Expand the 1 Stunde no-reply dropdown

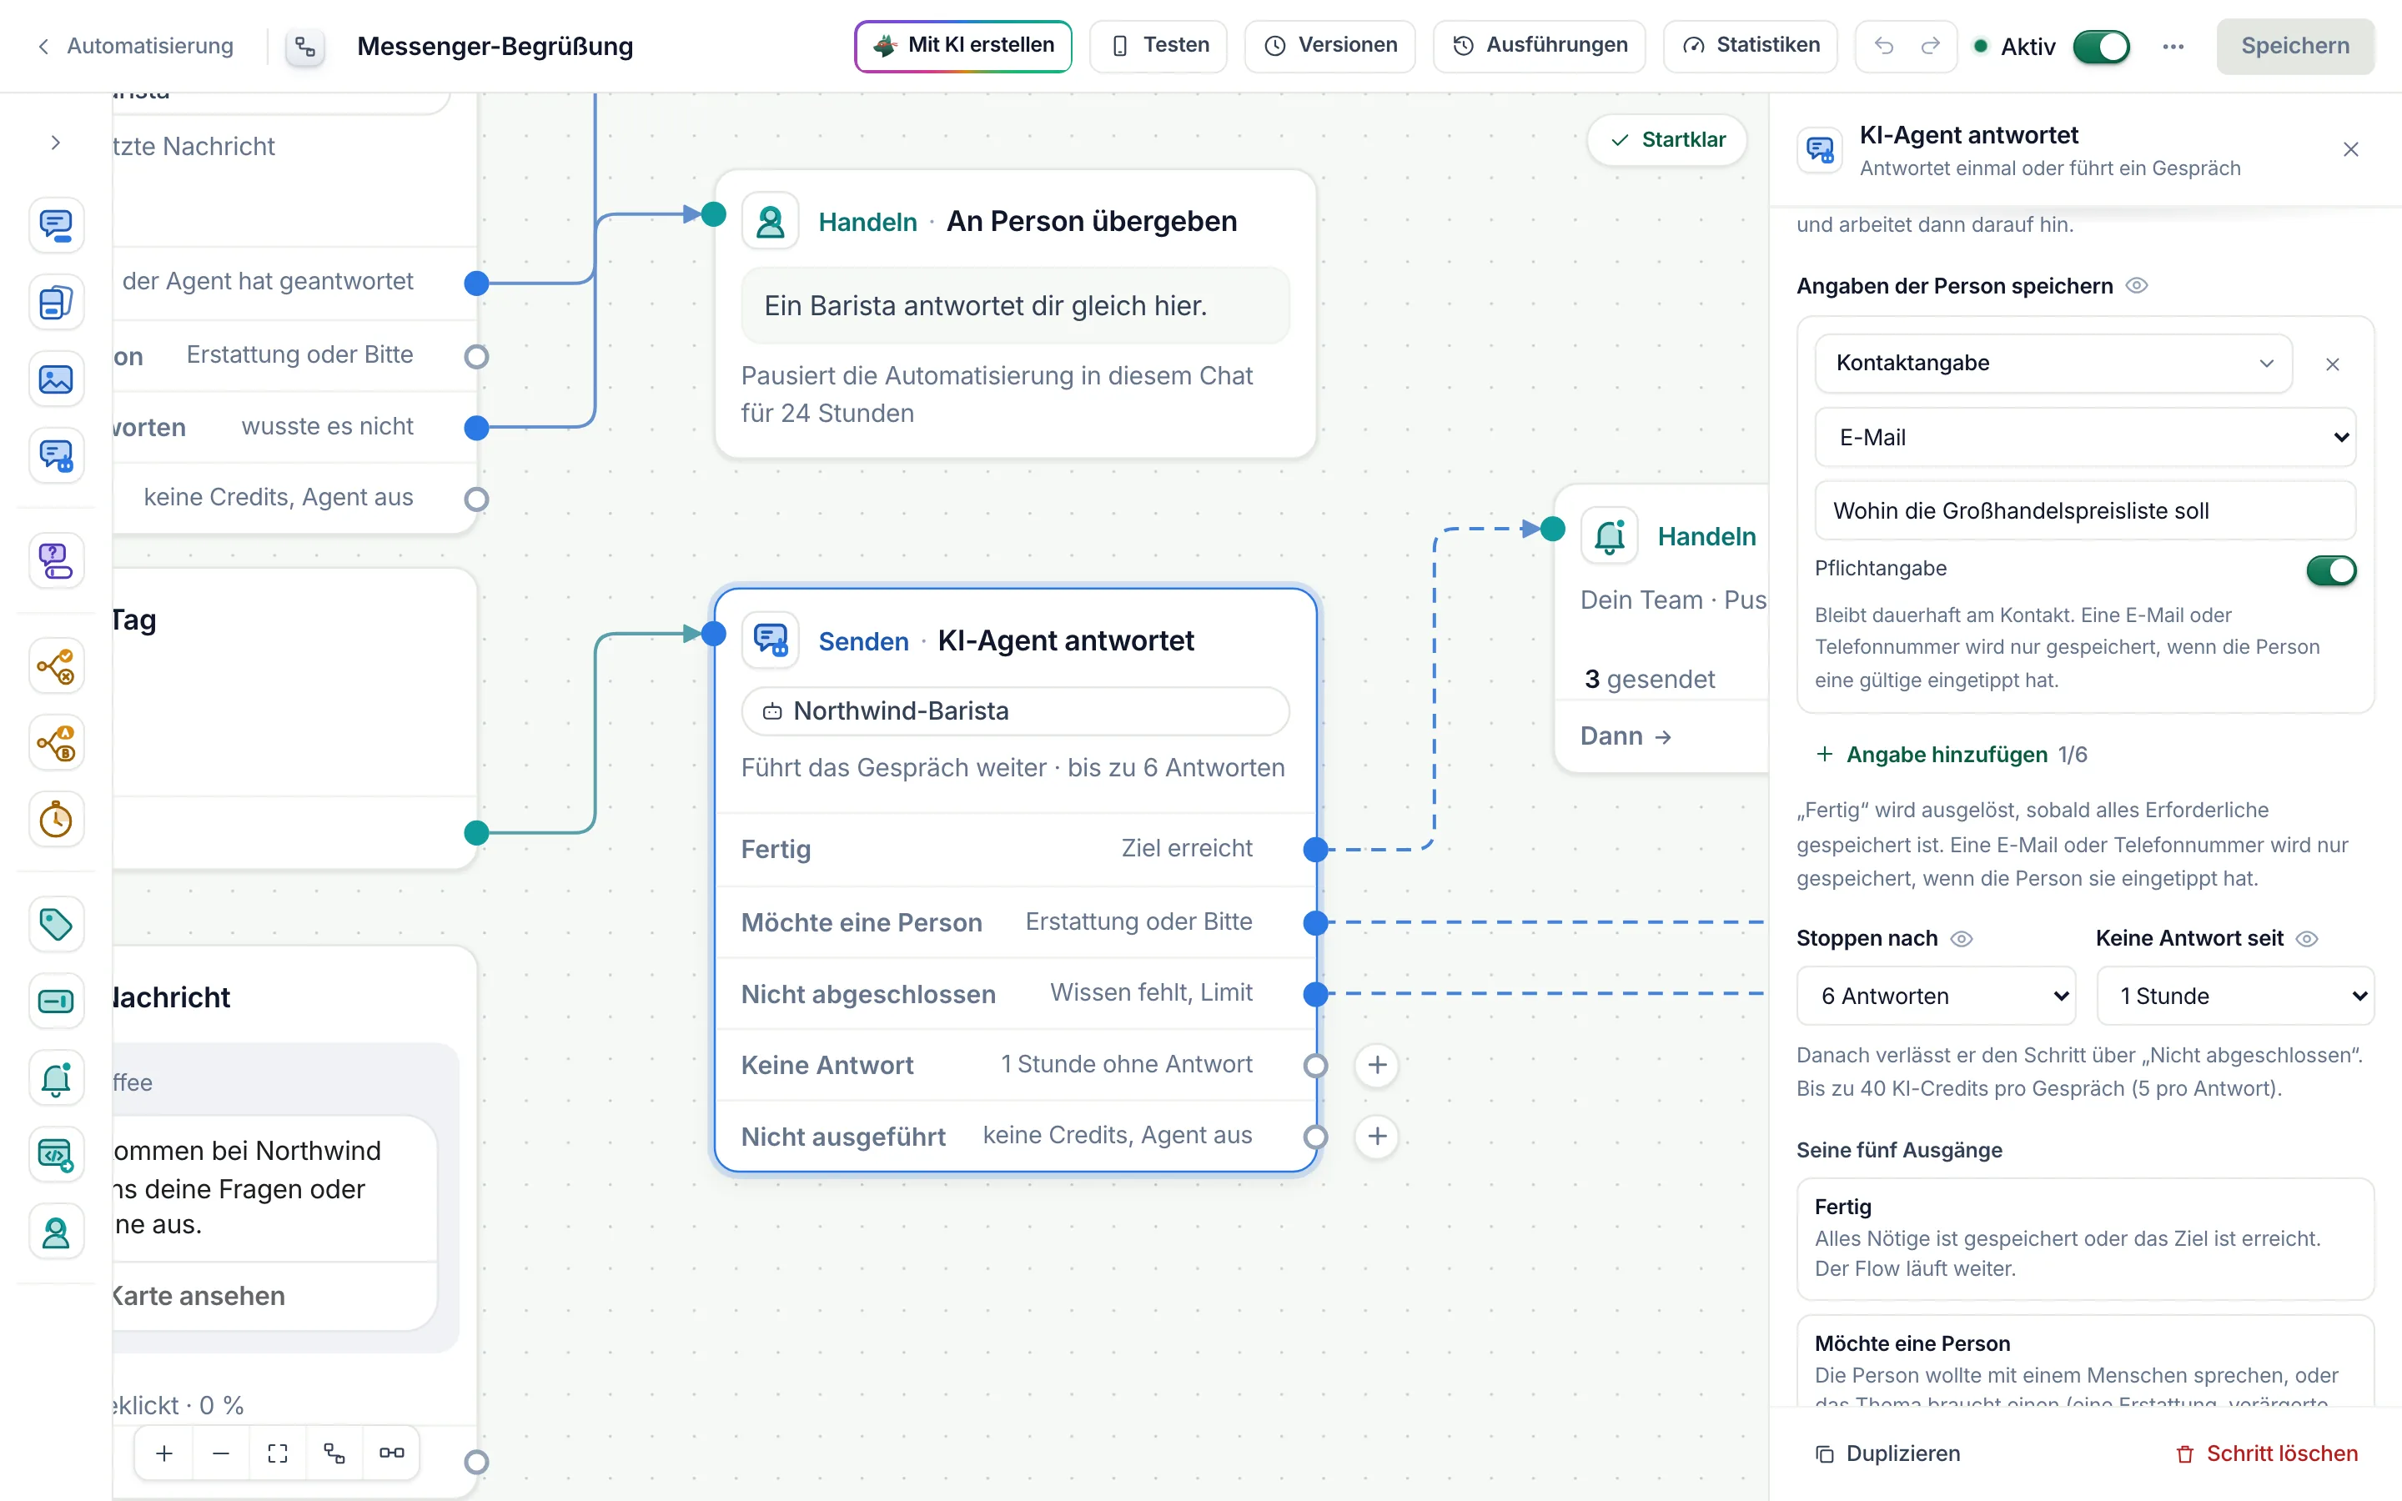click(x=2234, y=996)
